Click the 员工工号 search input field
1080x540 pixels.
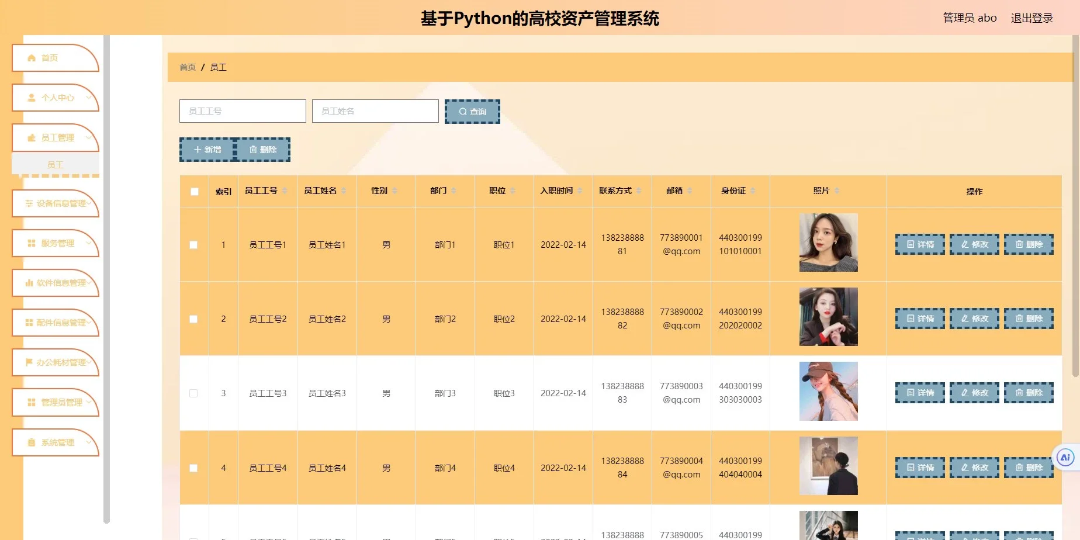[x=242, y=110]
